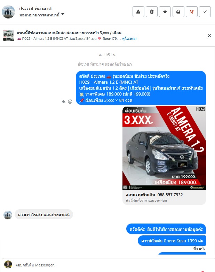The width and height of the screenshot is (215, 272).
Task: Close the ad reply banner
Action: (x=209, y=35)
